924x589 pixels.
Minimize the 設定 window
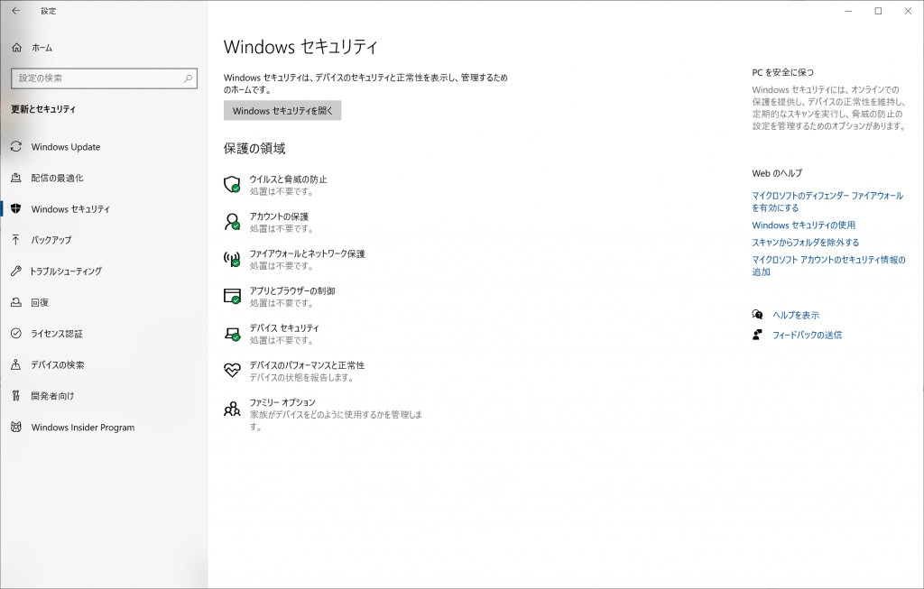[848, 11]
